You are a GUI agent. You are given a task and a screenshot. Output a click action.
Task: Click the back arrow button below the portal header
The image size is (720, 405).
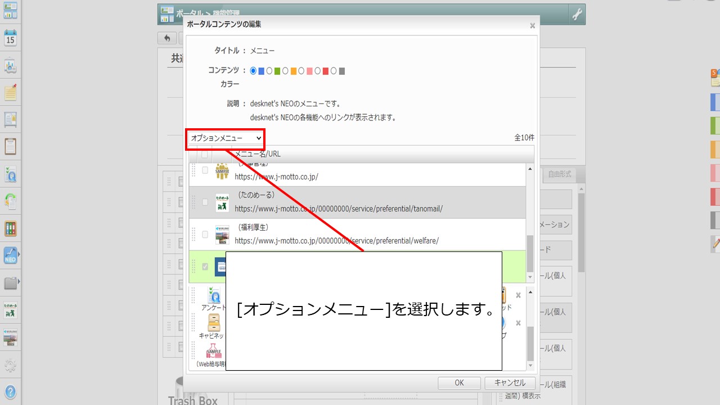point(167,38)
